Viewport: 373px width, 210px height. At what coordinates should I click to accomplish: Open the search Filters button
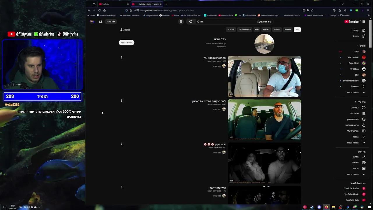pyautogui.click(x=125, y=30)
